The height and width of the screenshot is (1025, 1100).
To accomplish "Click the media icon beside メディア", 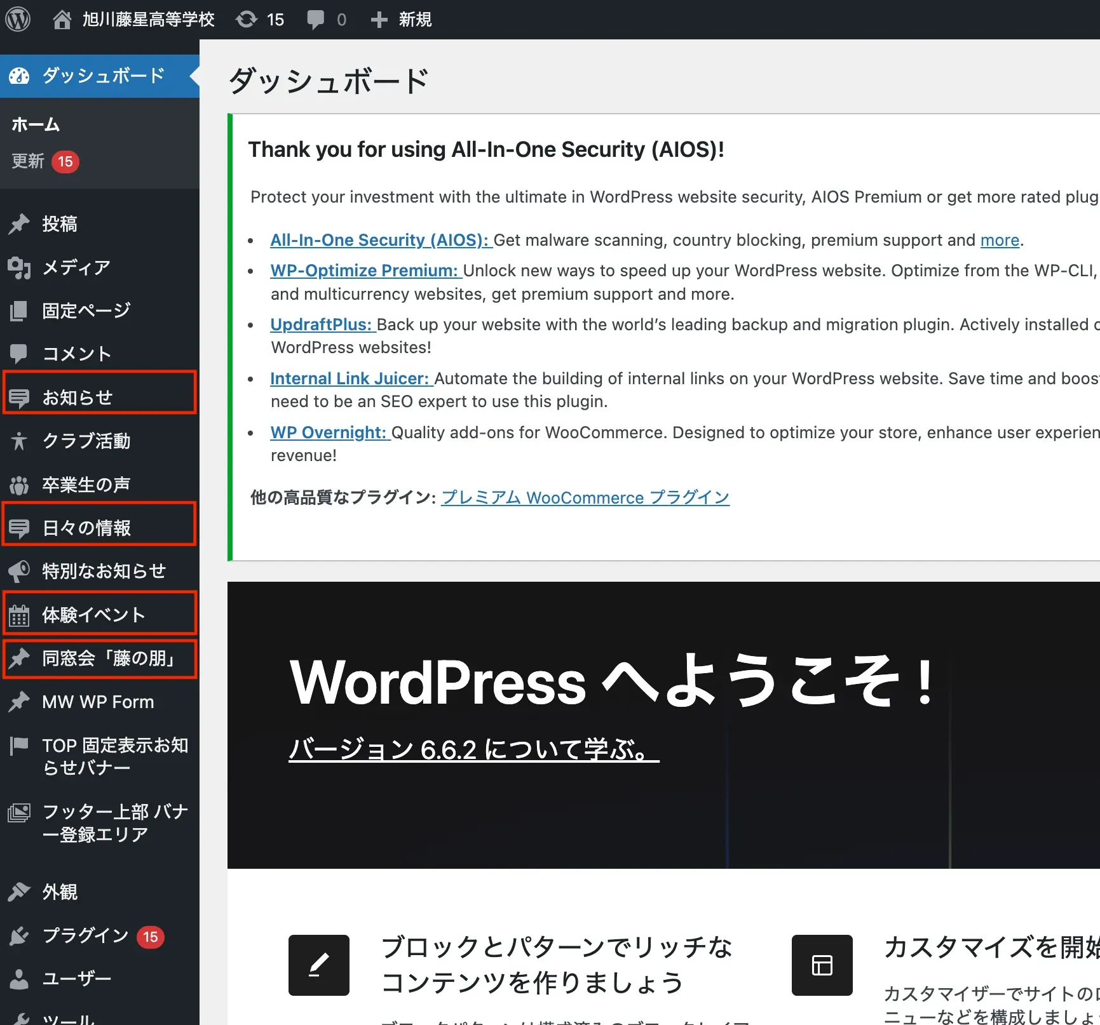I will coord(19,267).
